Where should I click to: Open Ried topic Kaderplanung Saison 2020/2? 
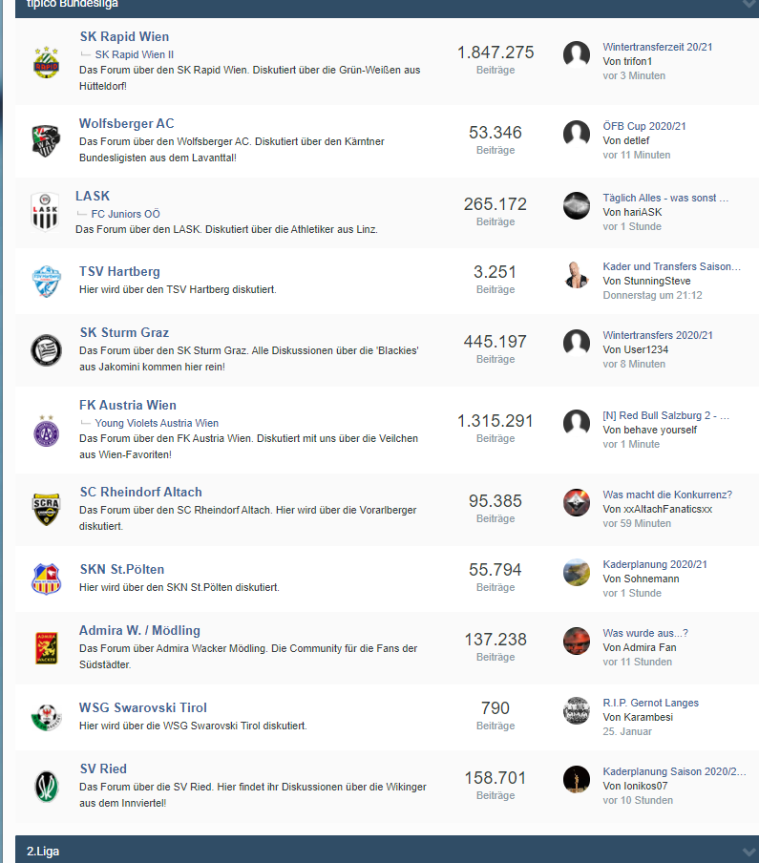pos(674,771)
